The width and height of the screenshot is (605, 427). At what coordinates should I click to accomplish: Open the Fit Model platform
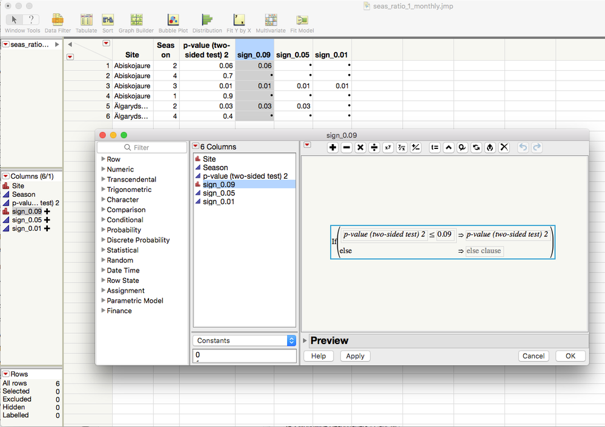tap(302, 23)
